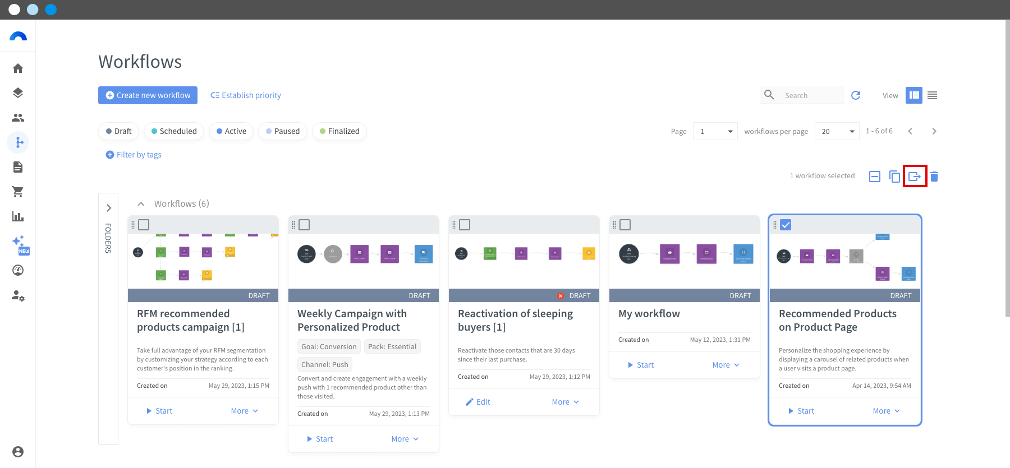
Task: Toggle the Paused status filter
Action: click(283, 131)
